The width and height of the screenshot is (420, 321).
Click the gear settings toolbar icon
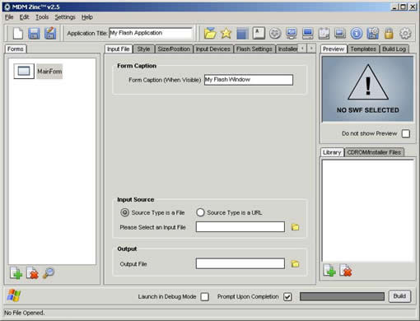tap(405, 34)
